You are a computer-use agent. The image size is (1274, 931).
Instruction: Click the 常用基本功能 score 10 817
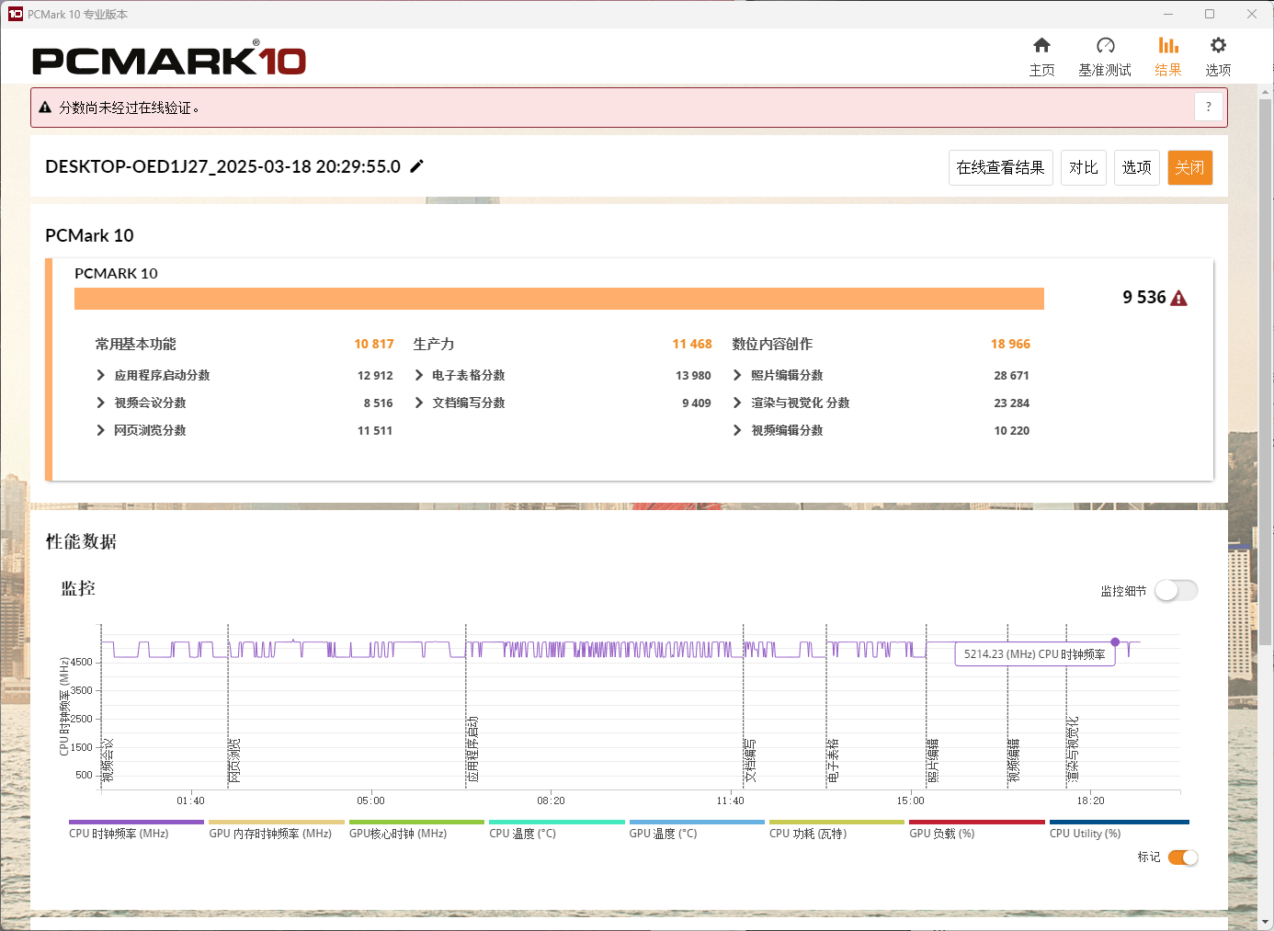click(x=374, y=344)
